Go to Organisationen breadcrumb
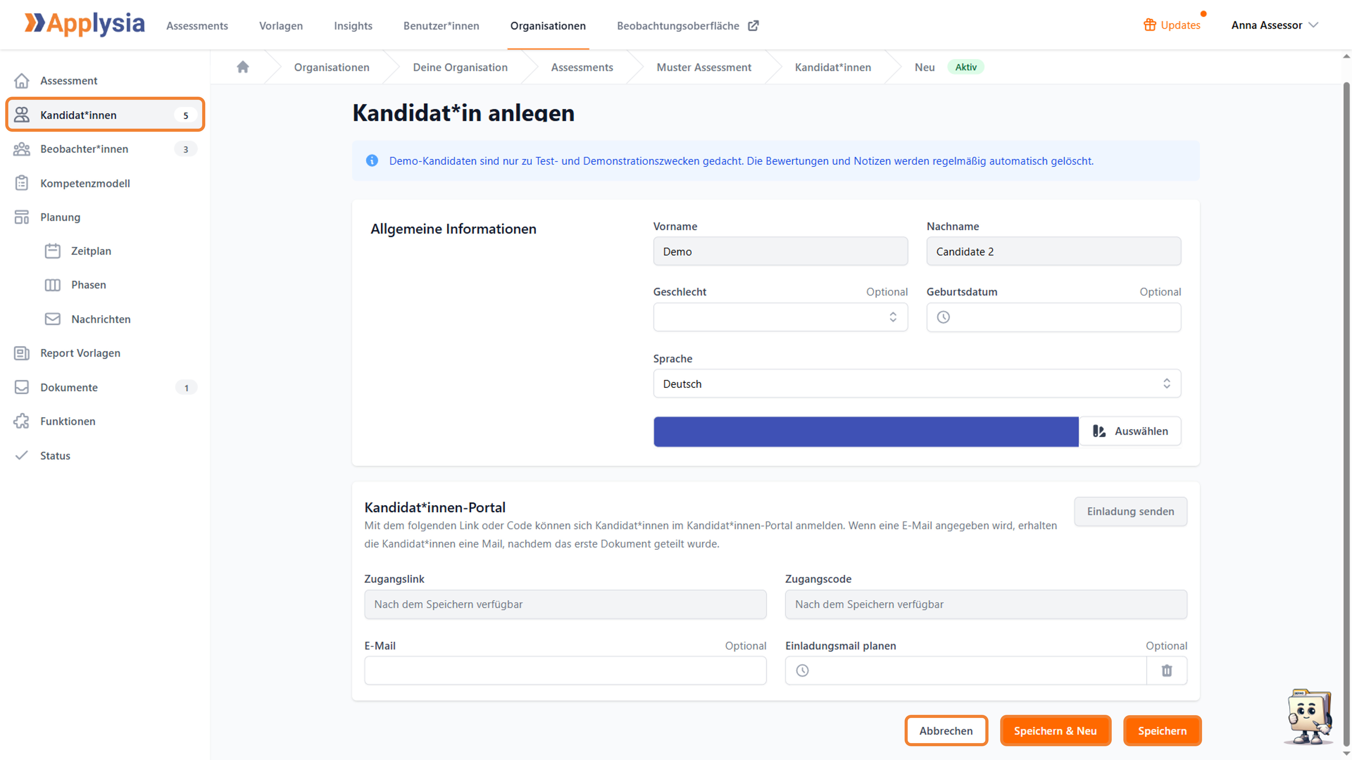This screenshot has width=1352, height=760. pos(332,67)
